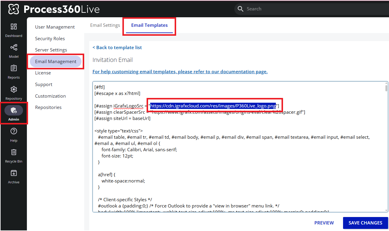389x231 pixels.
Task: Open the Reports clipboard icon
Action: coord(14,68)
